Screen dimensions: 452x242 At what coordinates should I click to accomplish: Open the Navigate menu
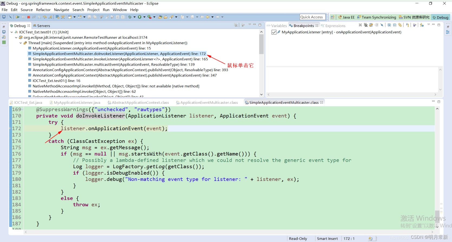(61, 10)
